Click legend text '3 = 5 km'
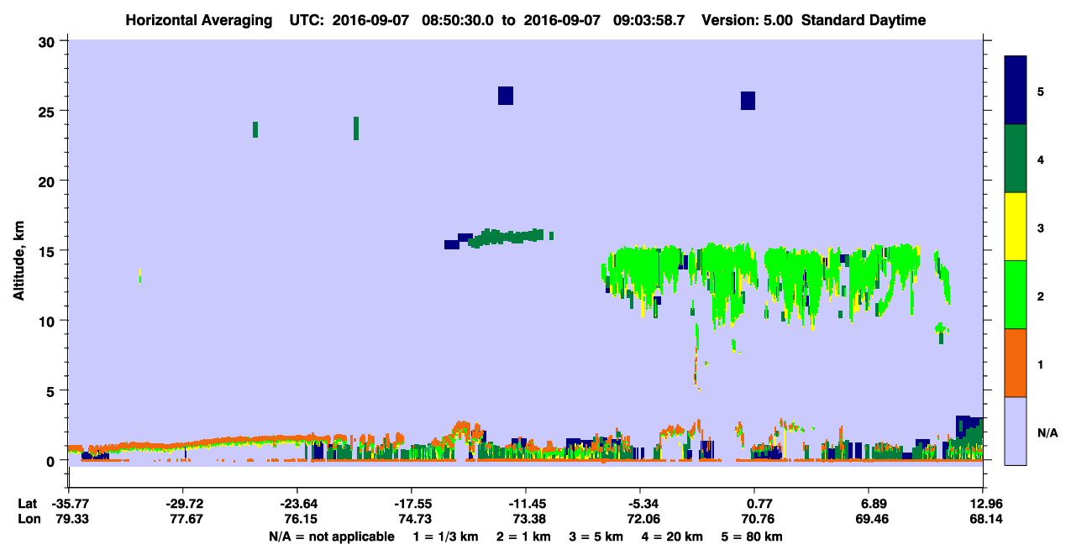1092x560 pixels. [595, 536]
